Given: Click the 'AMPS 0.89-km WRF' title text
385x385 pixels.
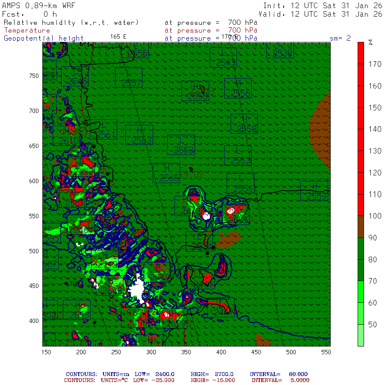Looking at the screenshot, I should 38,6.
